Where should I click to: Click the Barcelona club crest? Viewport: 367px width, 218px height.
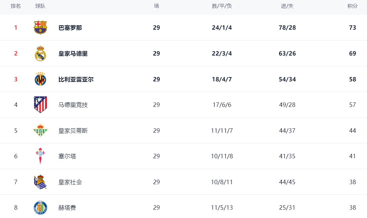pos(41,28)
